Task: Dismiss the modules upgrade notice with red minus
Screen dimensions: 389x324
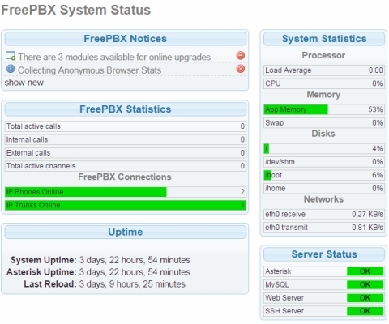Action: coord(241,56)
